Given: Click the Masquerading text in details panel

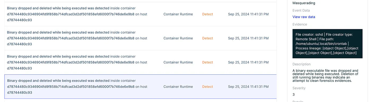Looking at the screenshot, I should tap(304, 3).
